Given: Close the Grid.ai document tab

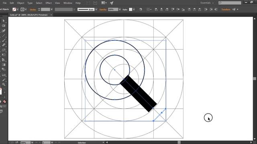Looking at the screenshot, I should [x=51, y=15].
